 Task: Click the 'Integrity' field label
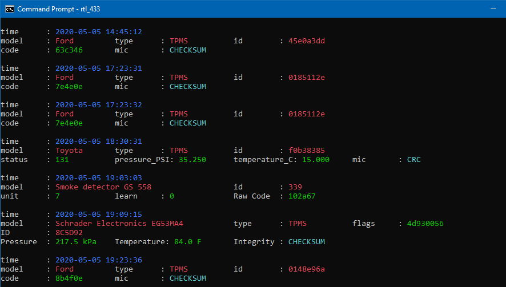coord(254,242)
